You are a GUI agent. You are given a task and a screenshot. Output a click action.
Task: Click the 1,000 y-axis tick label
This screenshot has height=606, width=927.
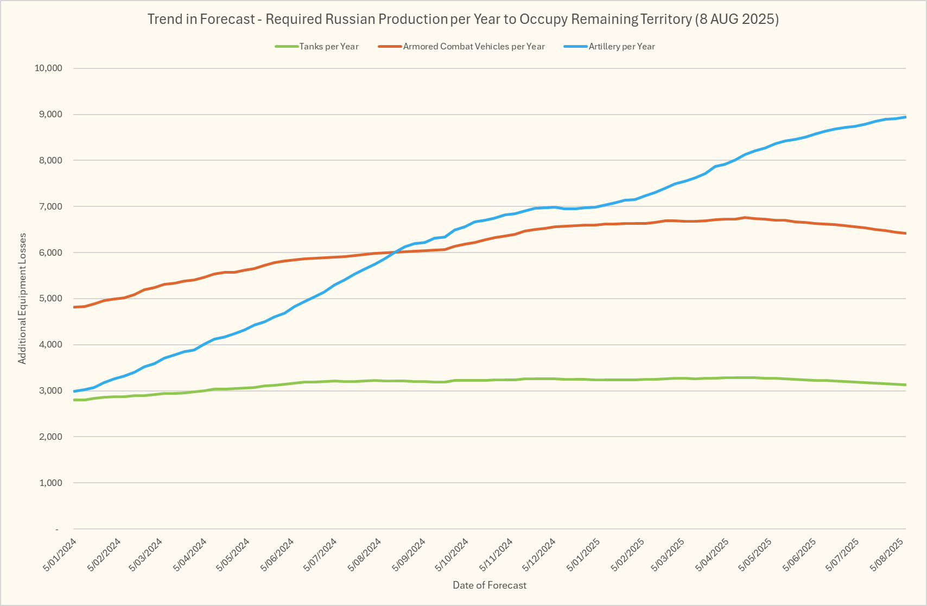tap(50, 483)
